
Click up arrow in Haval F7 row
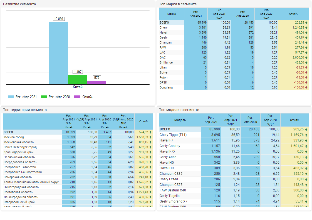pos(306,140)
